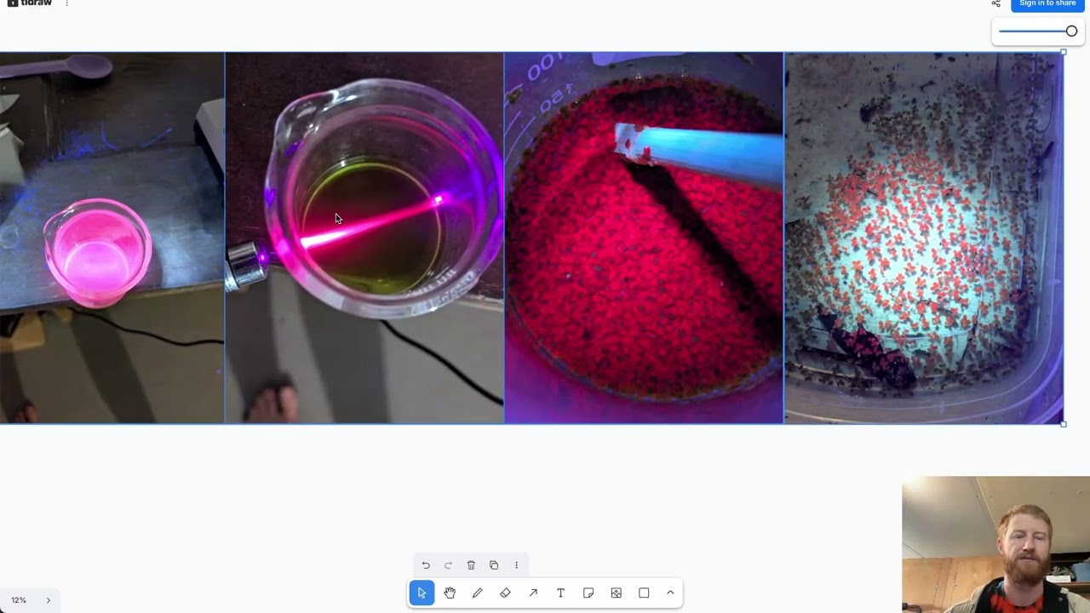The height and width of the screenshot is (613, 1090).
Task: Select the Rectangle shape tool
Action: [644, 593]
